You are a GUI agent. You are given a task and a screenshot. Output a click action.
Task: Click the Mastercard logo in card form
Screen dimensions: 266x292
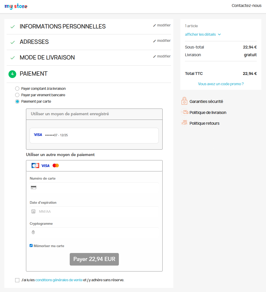click(x=56, y=166)
